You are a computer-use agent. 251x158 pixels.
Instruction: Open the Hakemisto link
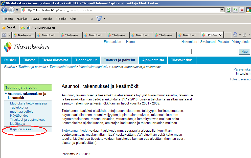[x=189, y=42]
